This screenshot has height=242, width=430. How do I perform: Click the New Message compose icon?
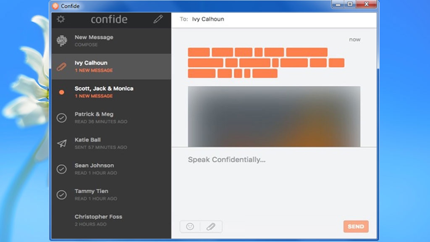pyautogui.click(x=62, y=41)
